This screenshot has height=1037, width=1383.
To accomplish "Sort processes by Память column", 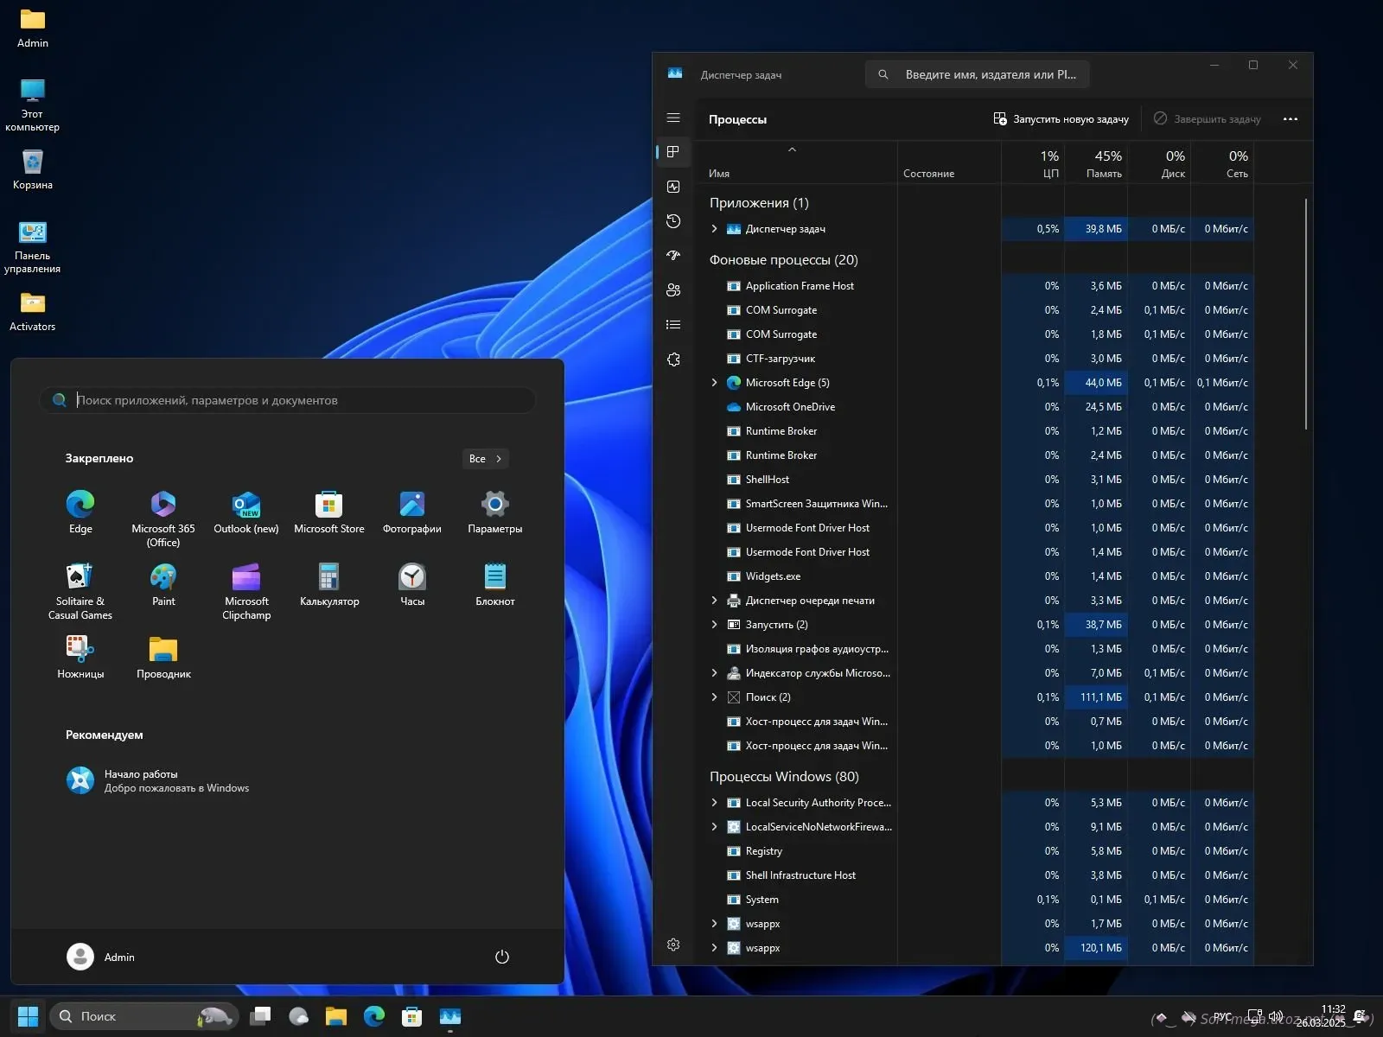I will click(1096, 163).
